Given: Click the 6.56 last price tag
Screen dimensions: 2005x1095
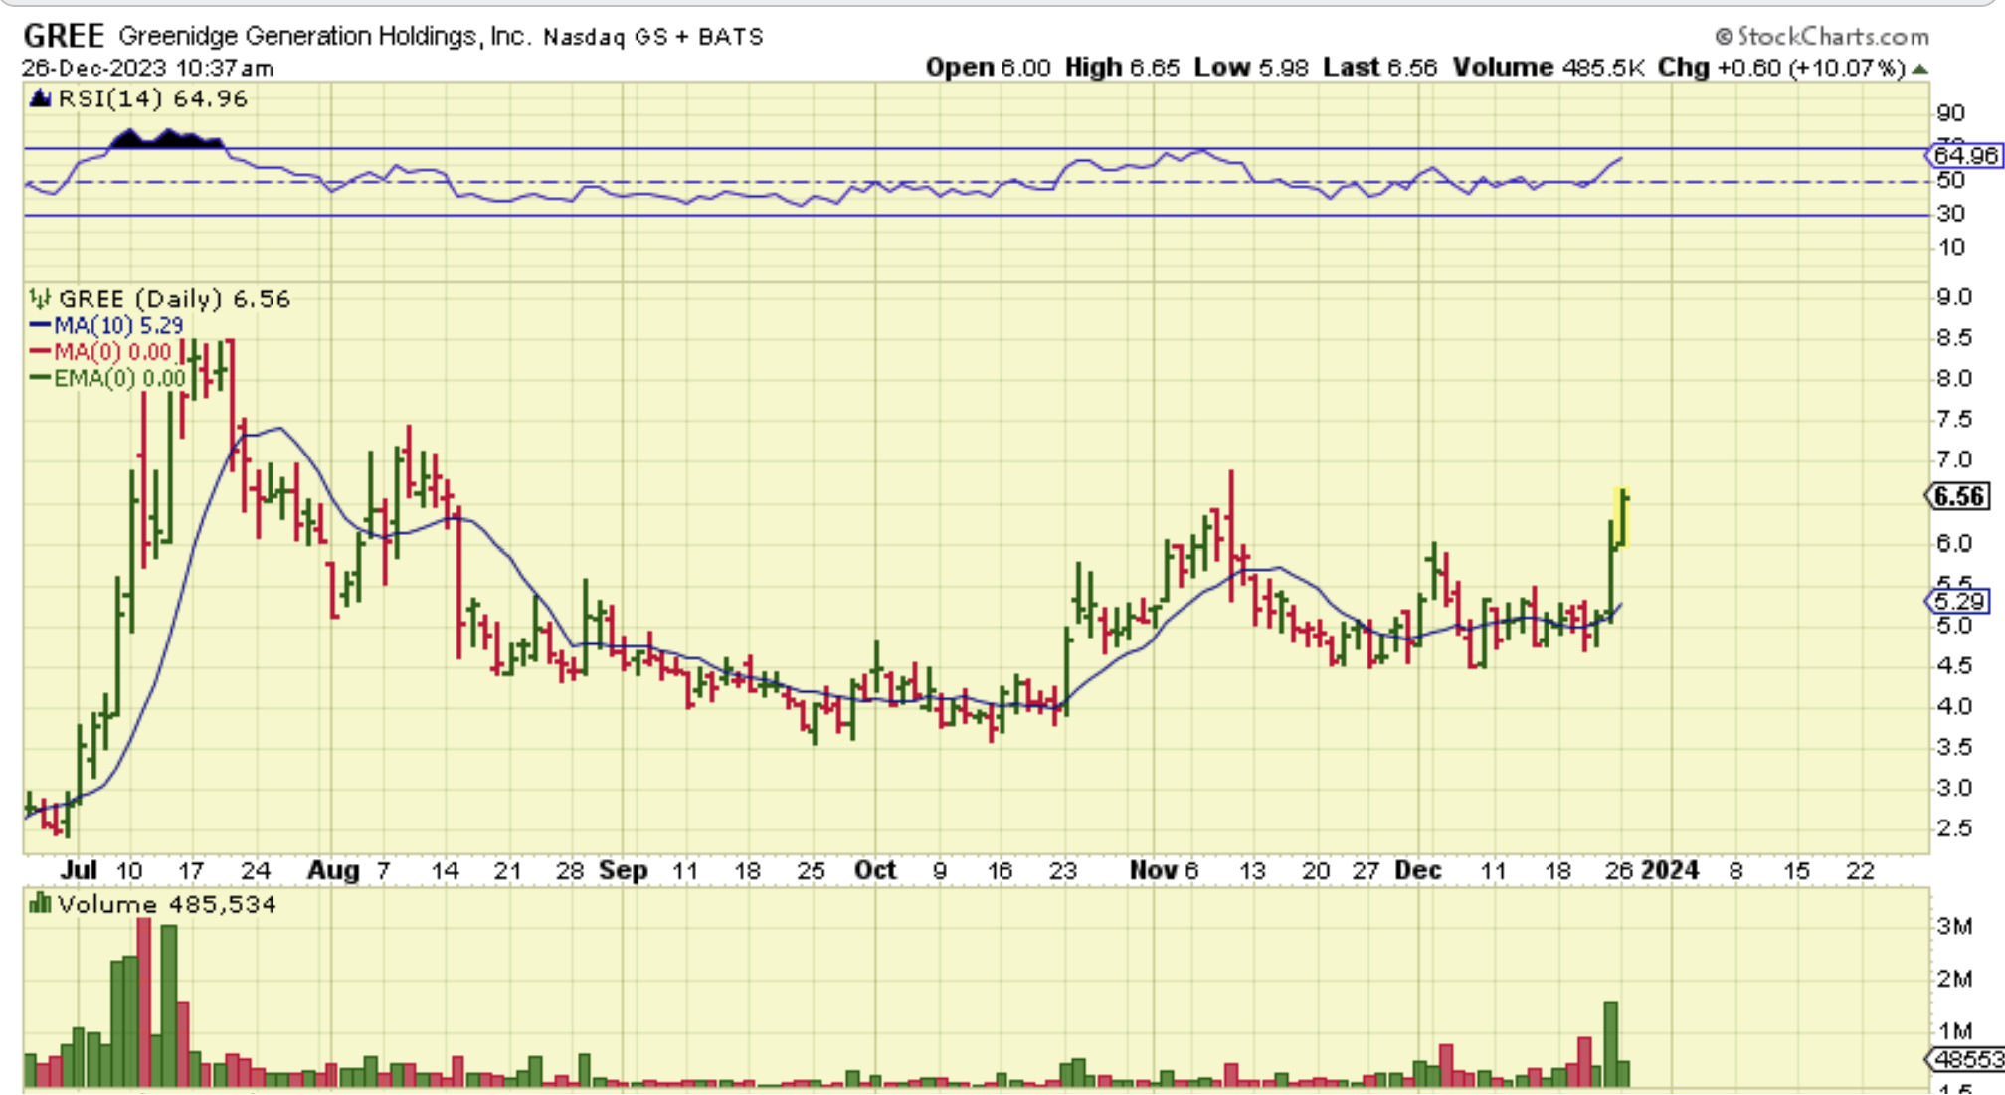Looking at the screenshot, I should point(1958,496).
